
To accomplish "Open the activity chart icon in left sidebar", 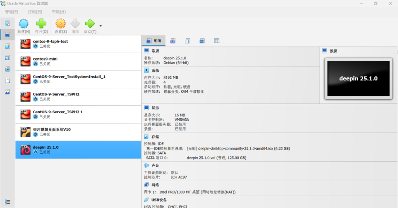I will 7,92.
